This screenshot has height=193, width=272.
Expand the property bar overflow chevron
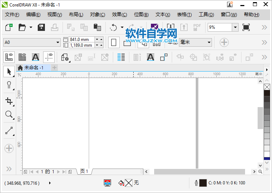pos(264,42)
